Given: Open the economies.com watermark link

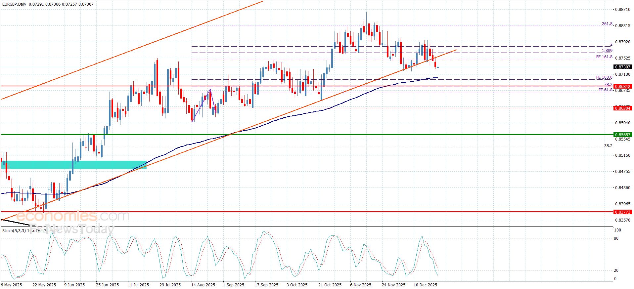Looking at the screenshot, I should pyautogui.click(x=73, y=216).
